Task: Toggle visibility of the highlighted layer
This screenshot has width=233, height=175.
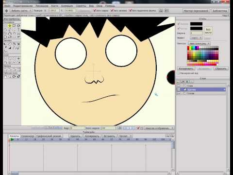Action: (179, 89)
